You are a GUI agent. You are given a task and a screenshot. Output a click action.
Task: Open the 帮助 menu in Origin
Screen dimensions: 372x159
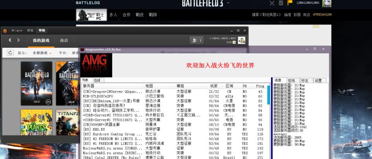point(42,31)
